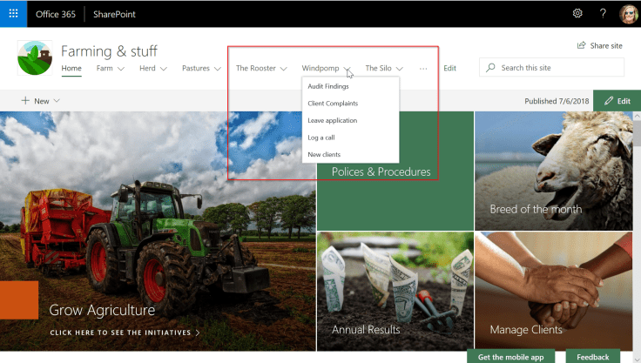Select Log a call menu entry
This screenshot has height=363, width=641.
pyautogui.click(x=321, y=138)
